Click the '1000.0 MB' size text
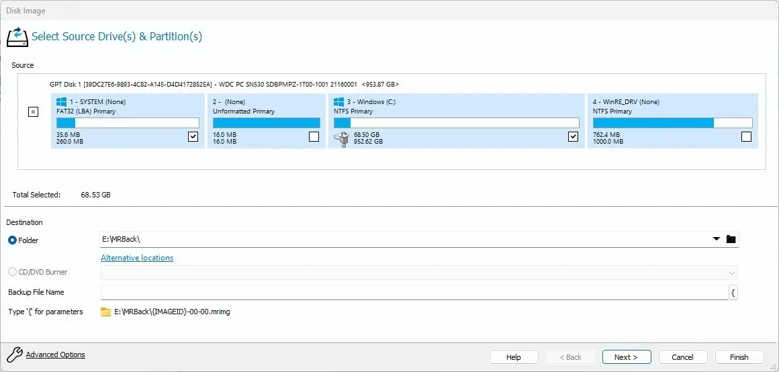This screenshot has width=779, height=372. 608,142
